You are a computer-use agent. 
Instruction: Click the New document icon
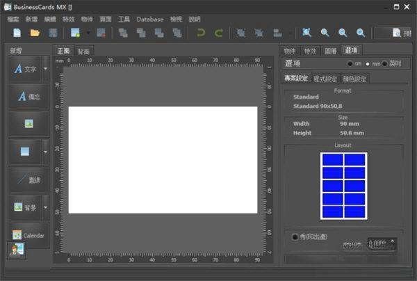pos(16,33)
